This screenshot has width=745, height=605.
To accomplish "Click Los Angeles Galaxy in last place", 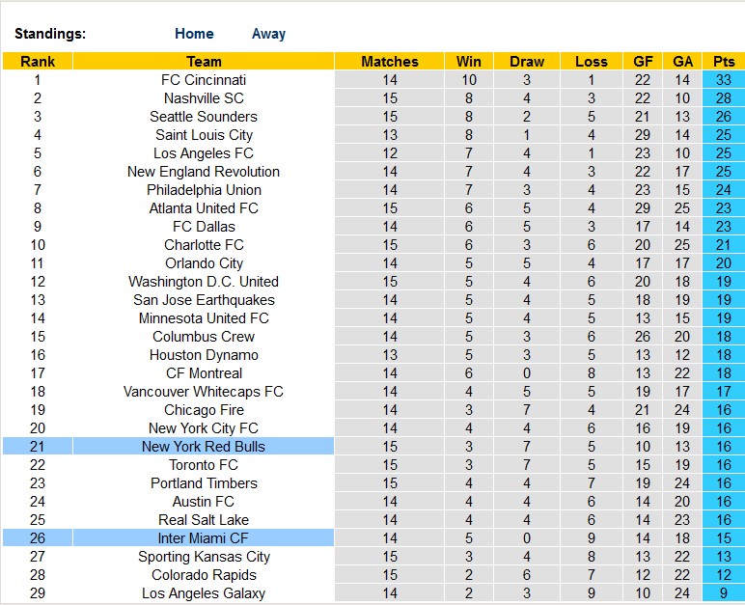I will point(204,593).
